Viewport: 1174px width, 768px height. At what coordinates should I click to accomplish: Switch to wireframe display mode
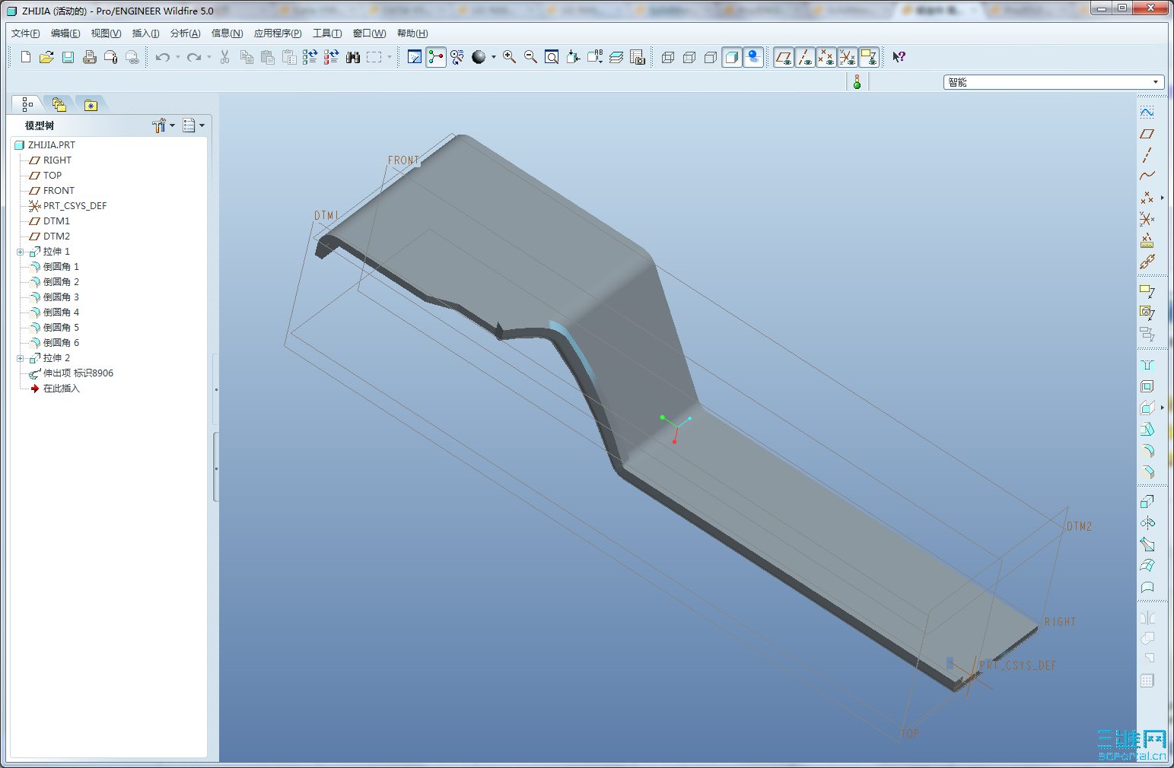668,57
